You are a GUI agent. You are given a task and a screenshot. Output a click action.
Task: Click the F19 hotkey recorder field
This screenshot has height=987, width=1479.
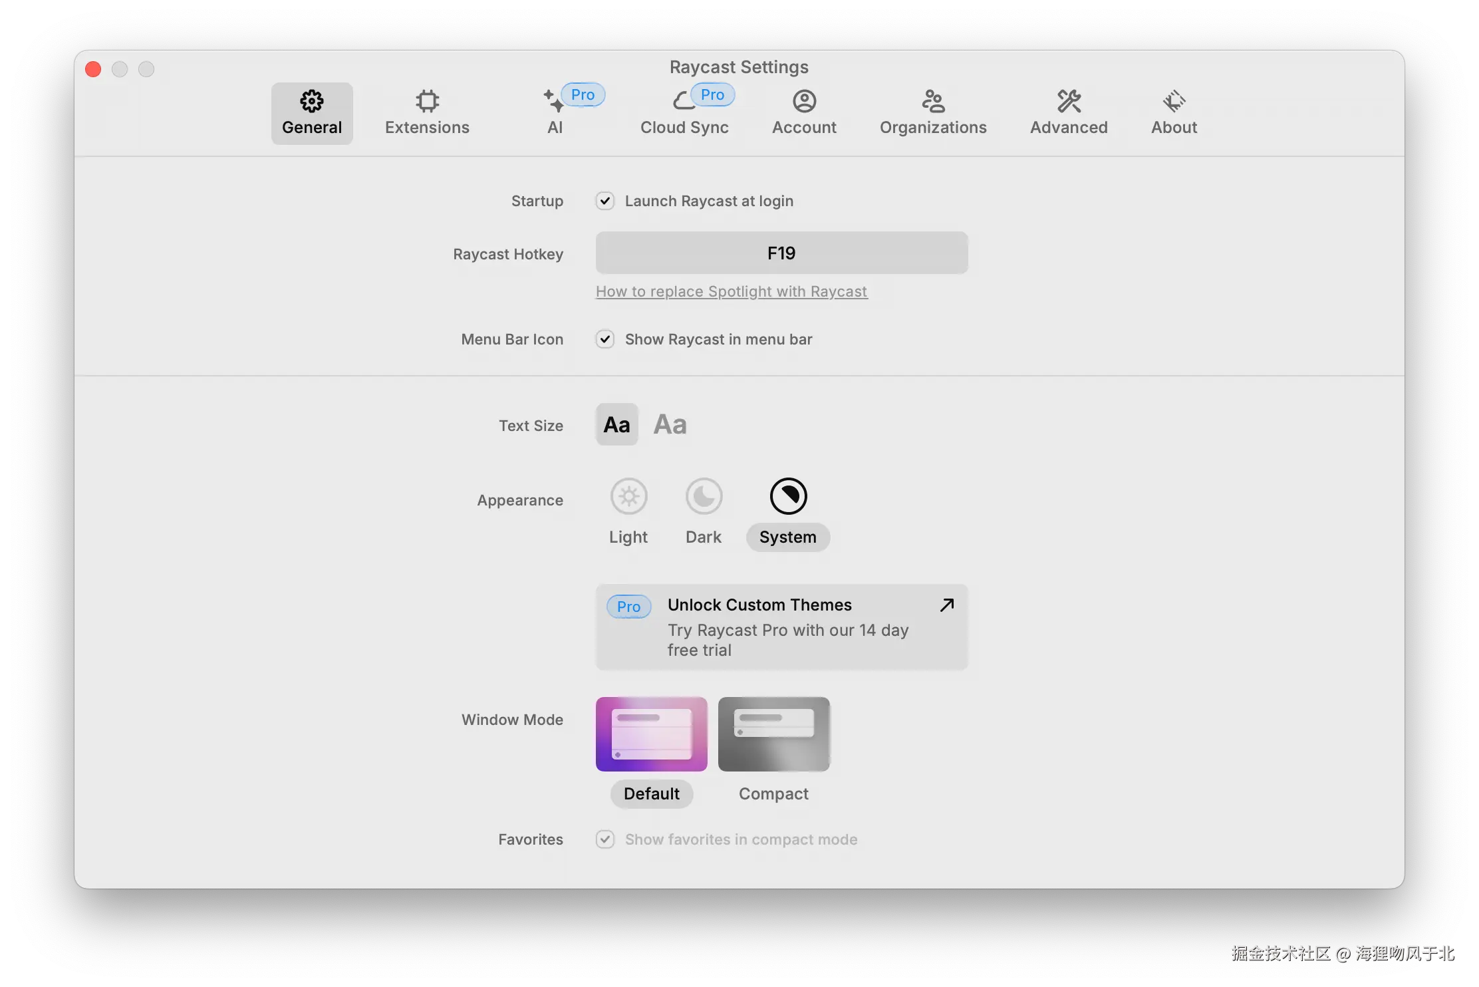tap(781, 253)
